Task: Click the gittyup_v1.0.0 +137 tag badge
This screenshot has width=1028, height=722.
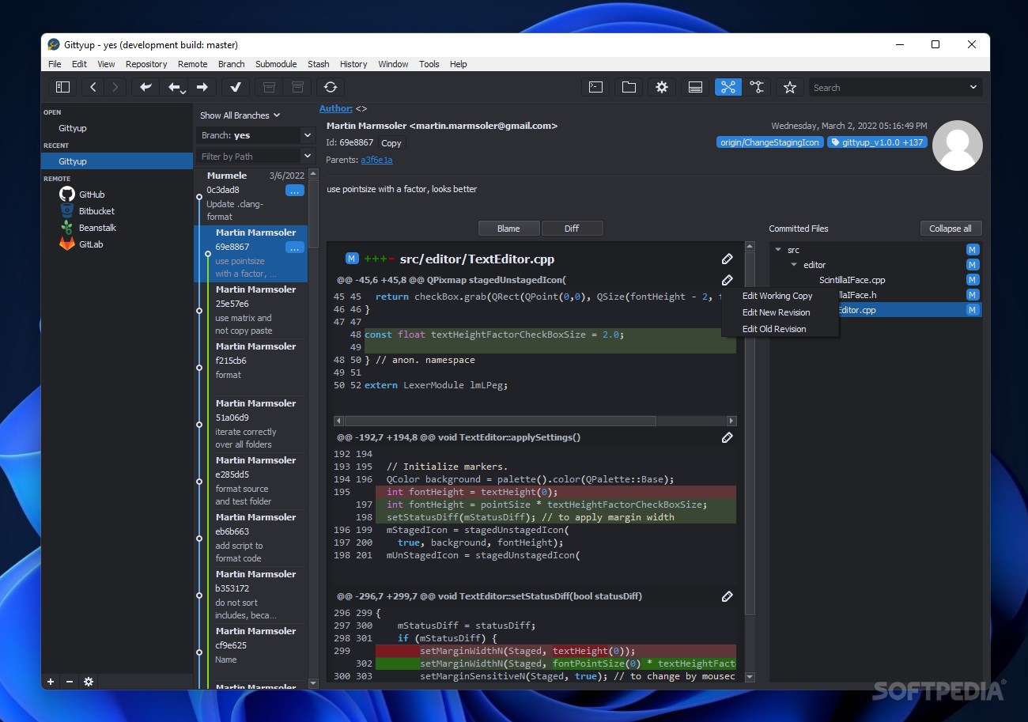Action: 877,142
